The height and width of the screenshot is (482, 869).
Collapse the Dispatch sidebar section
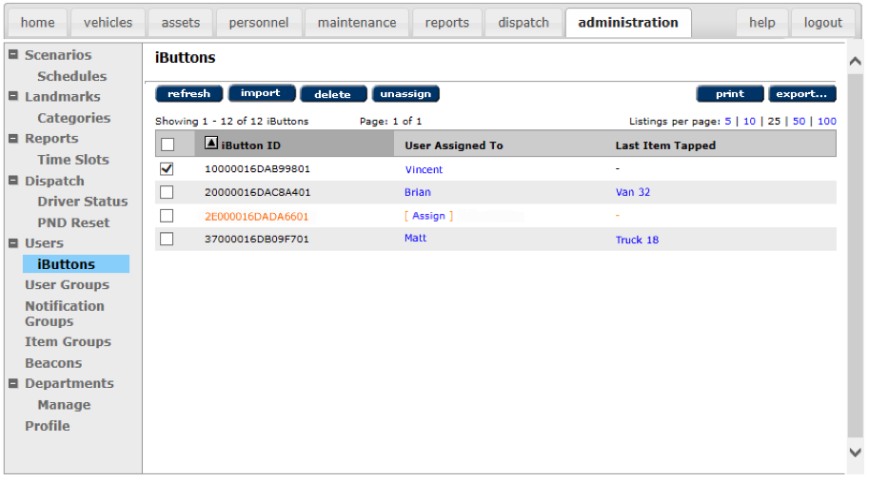14,180
